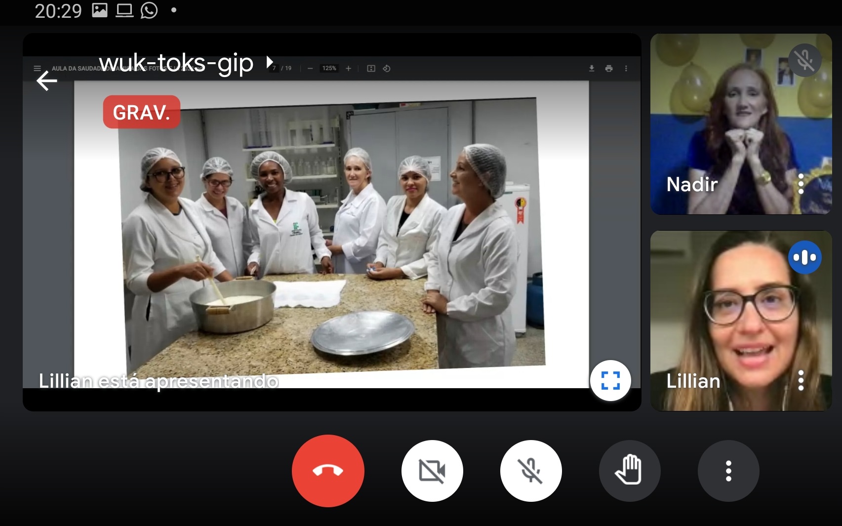Unmute the microphone
The height and width of the screenshot is (526, 842).
pos(531,471)
